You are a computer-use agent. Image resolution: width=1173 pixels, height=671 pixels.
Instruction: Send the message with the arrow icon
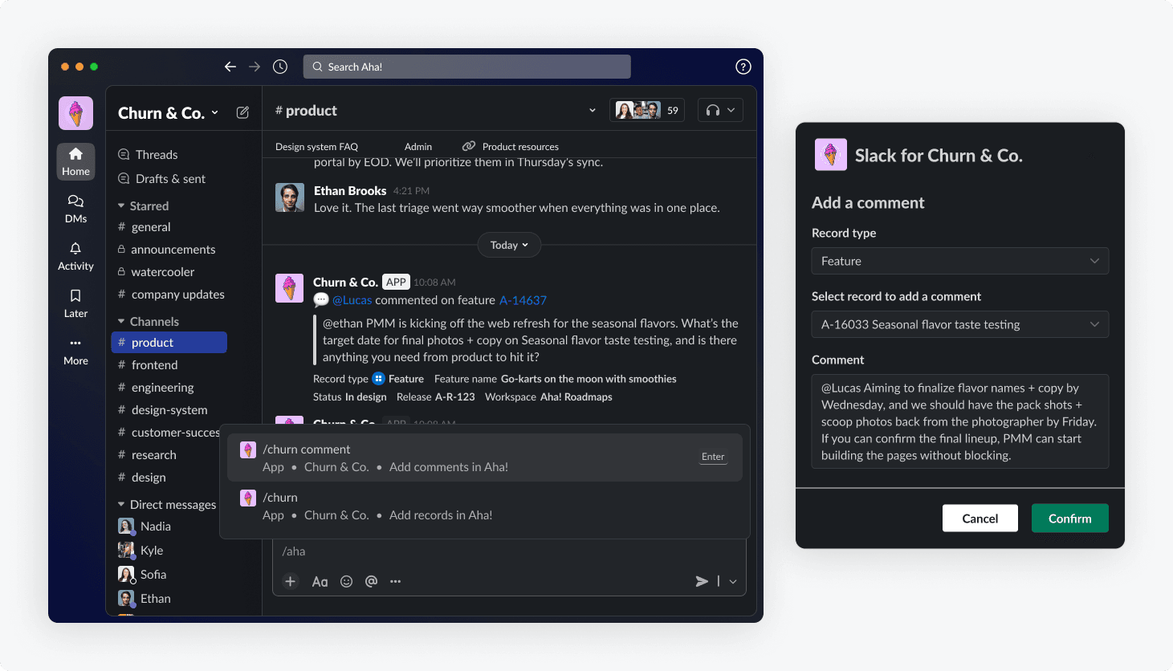point(702,581)
